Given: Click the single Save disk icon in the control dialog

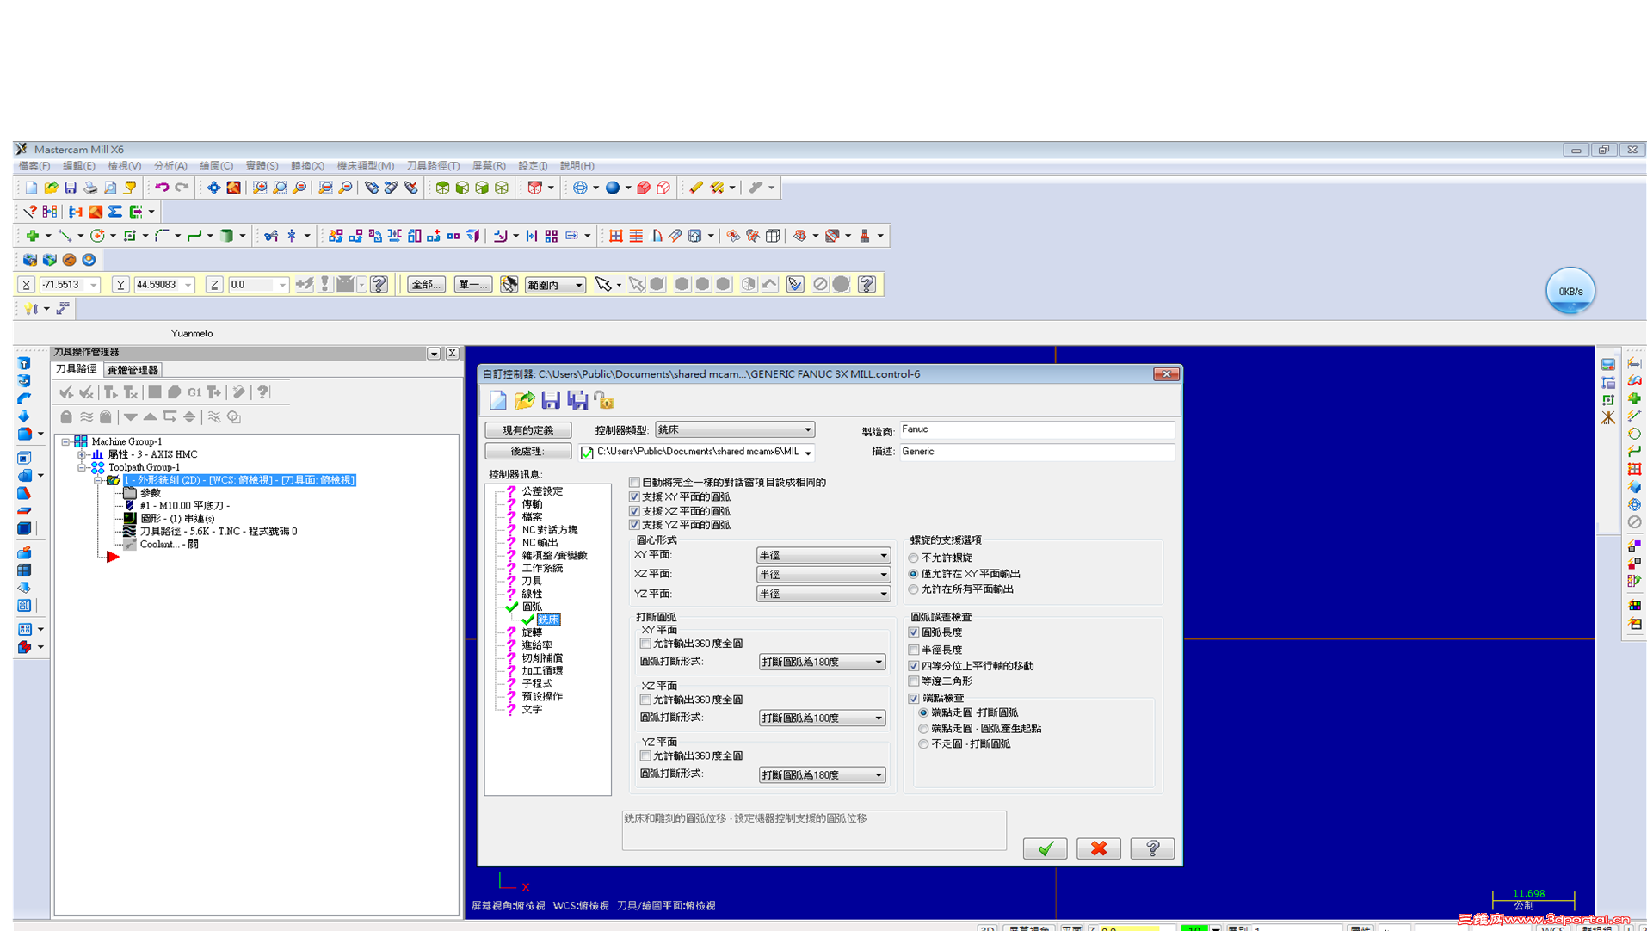Looking at the screenshot, I should click(x=551, y=400).
